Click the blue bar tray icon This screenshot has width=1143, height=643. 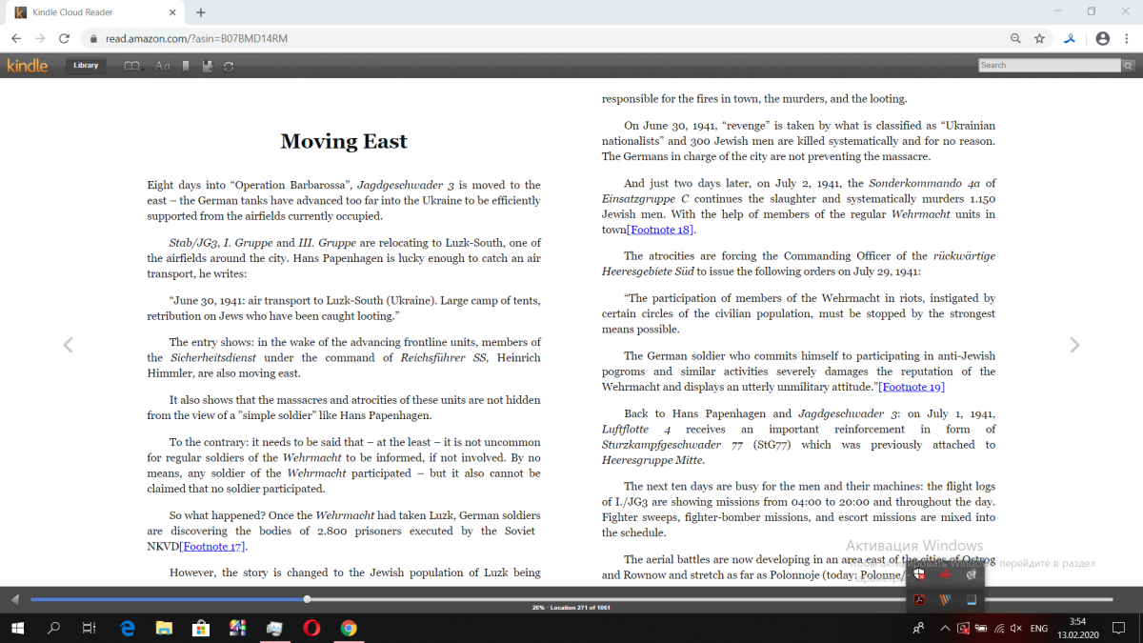click(x=971, y=599)
